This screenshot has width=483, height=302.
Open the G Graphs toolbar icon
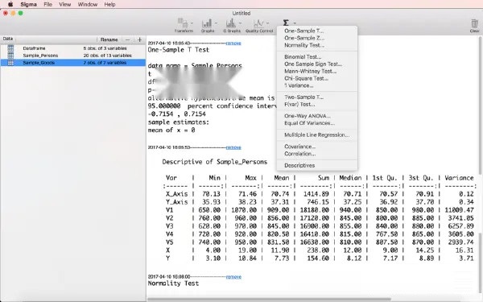(x=231, y=23)
